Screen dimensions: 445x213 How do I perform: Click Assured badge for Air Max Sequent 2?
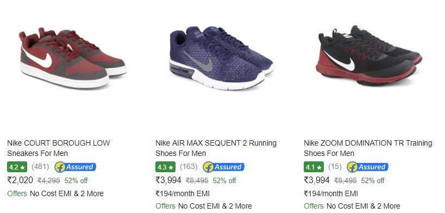224,167
